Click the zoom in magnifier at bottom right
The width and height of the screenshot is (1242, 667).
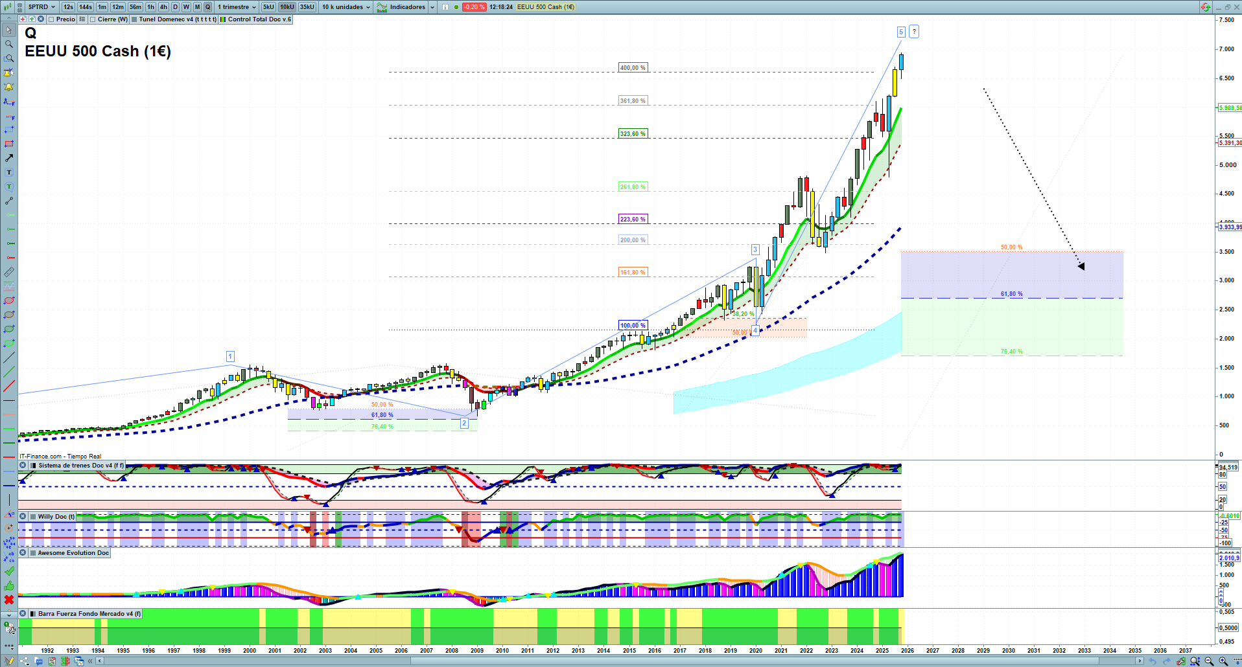click(x=1223, y=661)
